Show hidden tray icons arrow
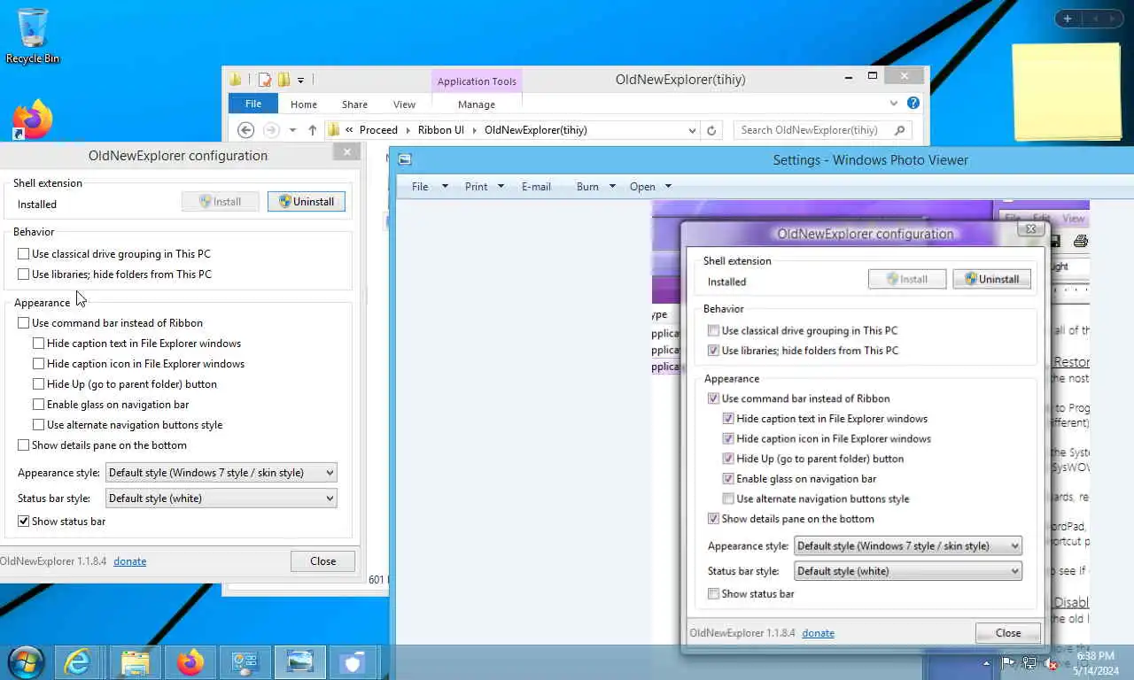 [986, 662]
